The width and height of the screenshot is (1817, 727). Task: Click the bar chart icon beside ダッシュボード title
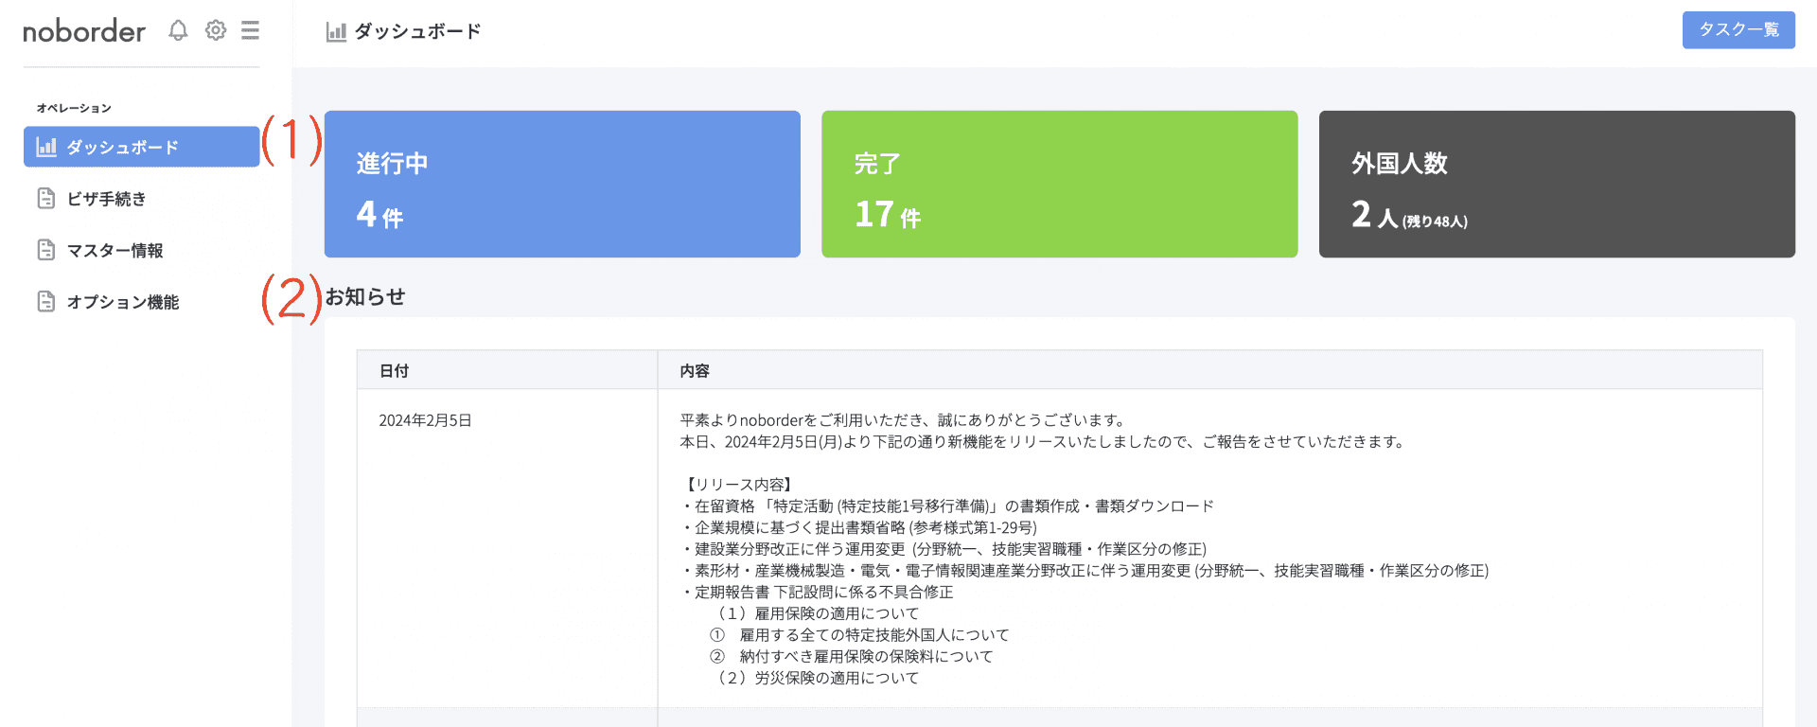[x=336, y=32]
